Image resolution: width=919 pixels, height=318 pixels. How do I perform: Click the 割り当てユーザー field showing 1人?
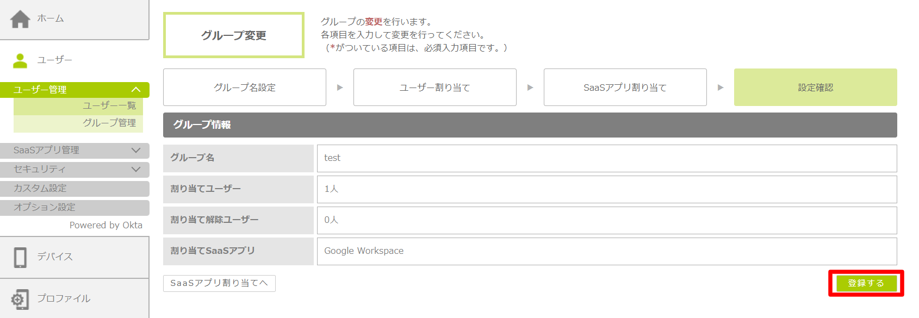point(606,189)
